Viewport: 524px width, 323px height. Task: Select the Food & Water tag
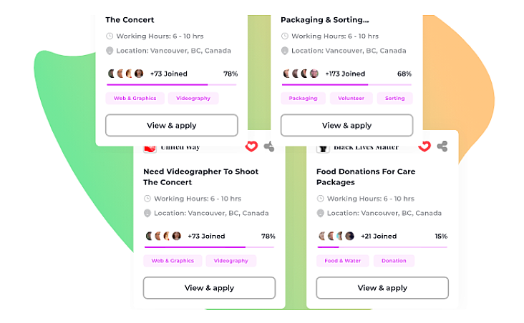point(343,261)
